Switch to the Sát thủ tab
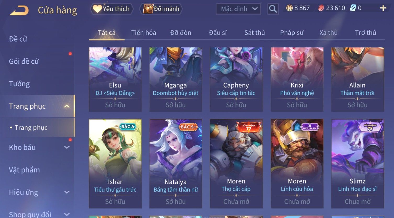 click(255, 33)
